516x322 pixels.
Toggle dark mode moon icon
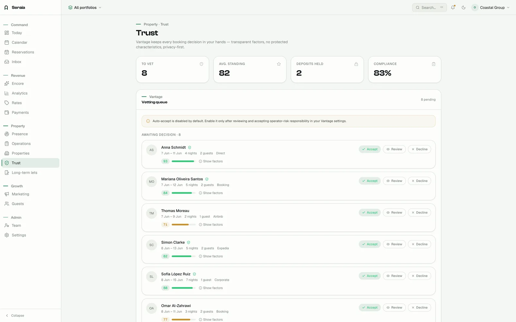click(x=463, y=7)
